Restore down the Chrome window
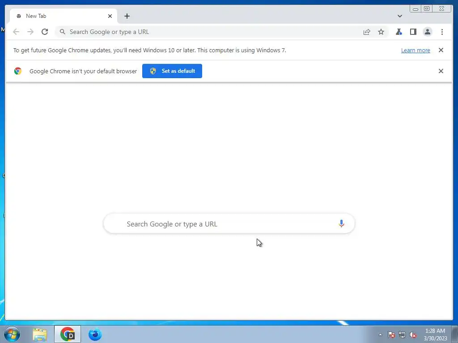Screen dimensions: 458x343 427,9
